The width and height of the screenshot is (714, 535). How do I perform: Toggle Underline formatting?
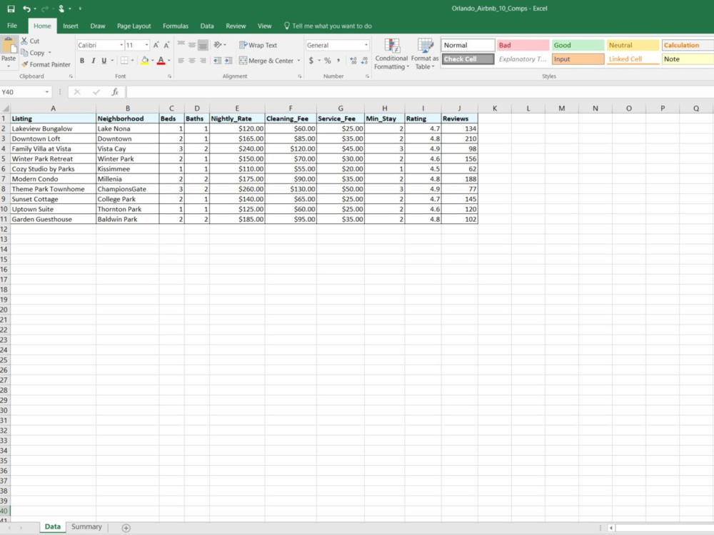(x=104, y=61)
